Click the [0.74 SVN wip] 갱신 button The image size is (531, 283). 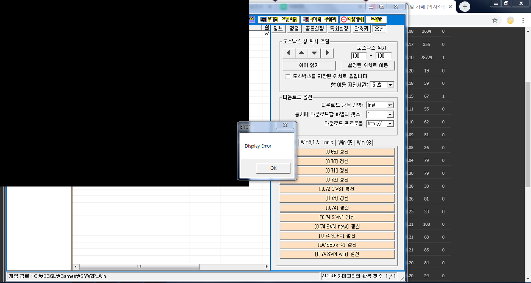337,254
